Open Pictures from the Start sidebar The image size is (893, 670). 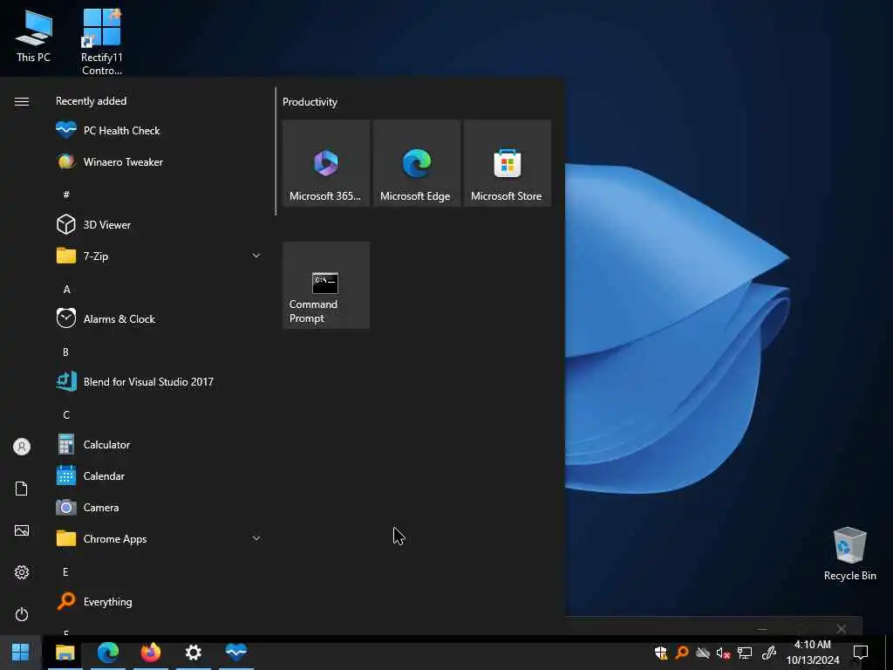pos(22,530)
